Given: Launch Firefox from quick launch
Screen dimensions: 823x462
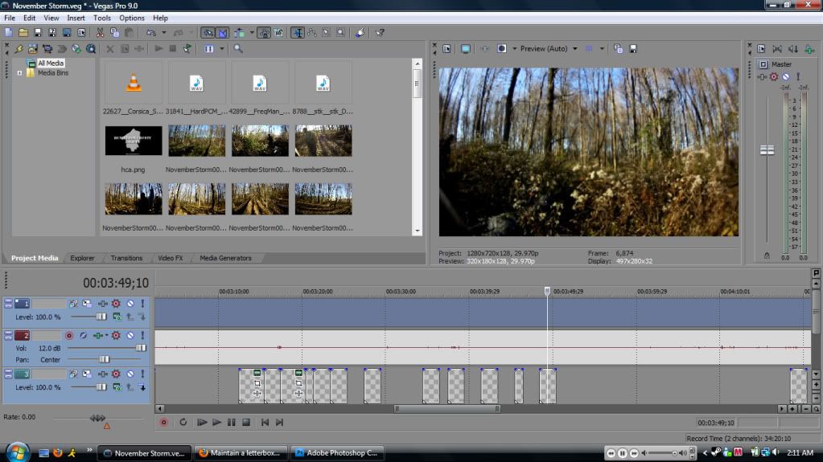Looking at the screenshot, I should [58, 452].
